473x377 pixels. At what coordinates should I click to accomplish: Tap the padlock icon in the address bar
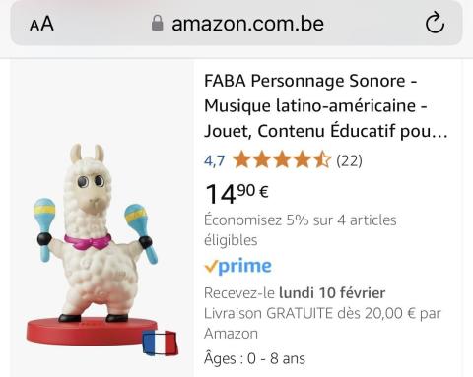coord(158,24)
